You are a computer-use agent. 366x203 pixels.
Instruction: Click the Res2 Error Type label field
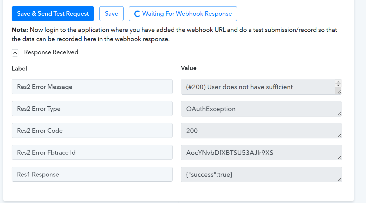92,109
